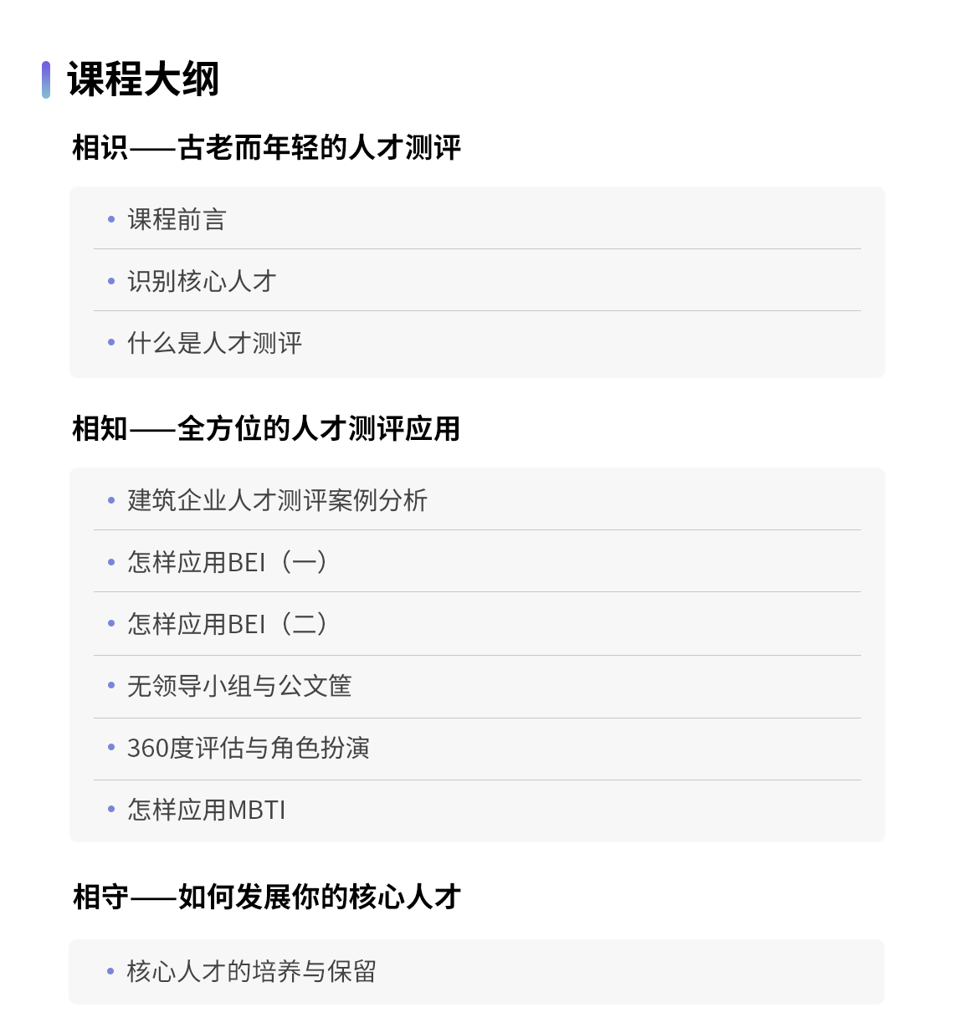Click chapter title 相守——如何发展你的核心人才
Viewport: 954px width, 1033px height.
click(267, 897)
